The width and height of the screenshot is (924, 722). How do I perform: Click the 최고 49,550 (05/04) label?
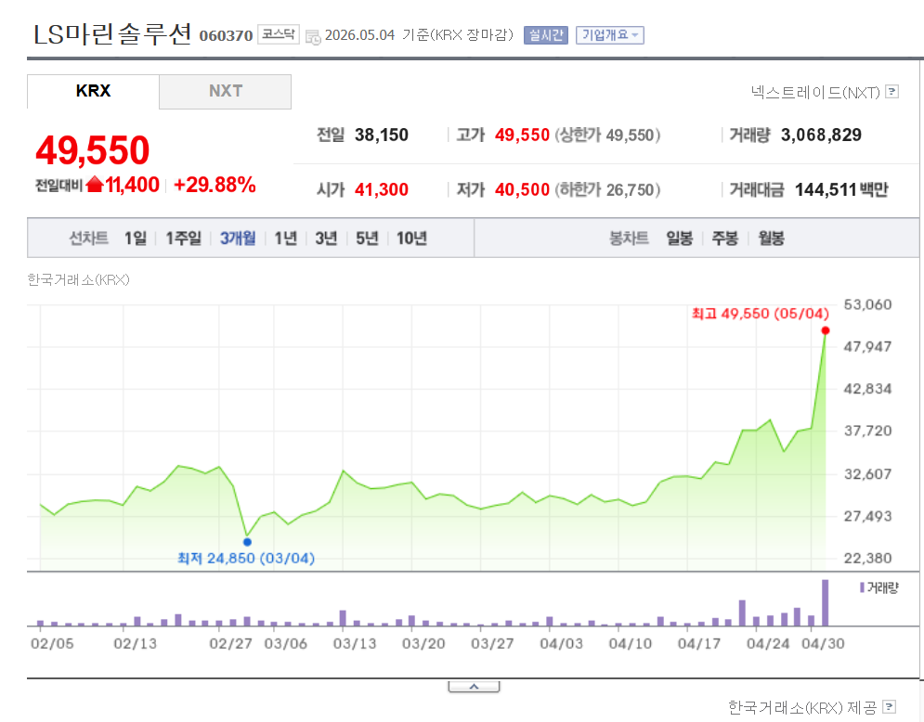761,314
